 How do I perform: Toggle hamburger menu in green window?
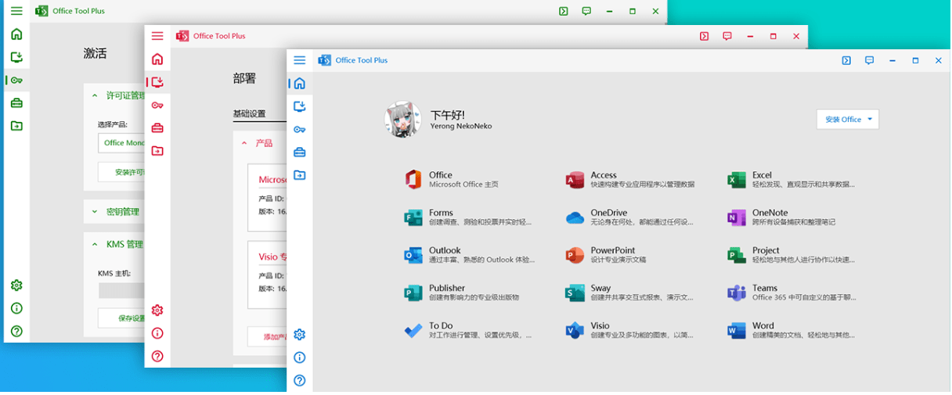tap(16, 11)
